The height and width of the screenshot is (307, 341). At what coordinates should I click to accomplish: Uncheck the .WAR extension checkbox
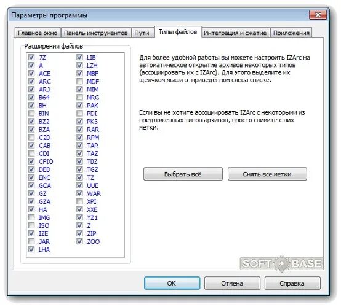79,193
